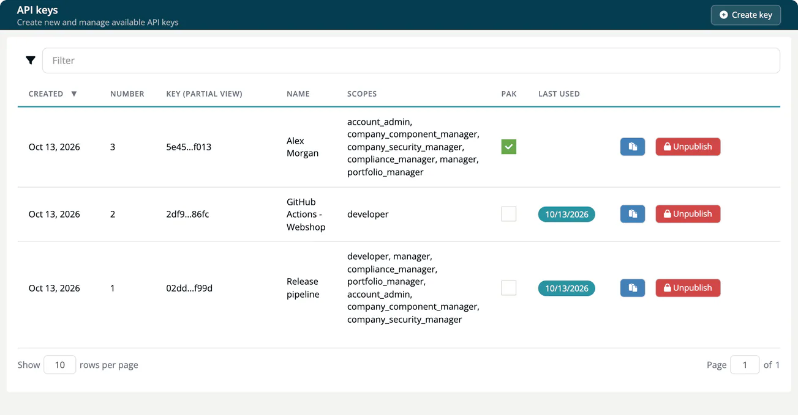Click last used date badge for Release pipeline
This screenshot has width=798, height=415.
[x=567, y=288]
